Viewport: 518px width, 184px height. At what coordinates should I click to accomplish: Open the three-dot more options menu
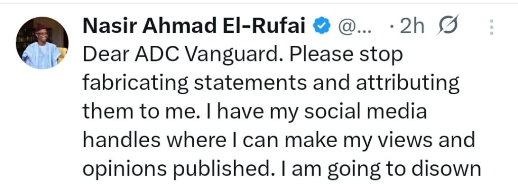point(492,27)
